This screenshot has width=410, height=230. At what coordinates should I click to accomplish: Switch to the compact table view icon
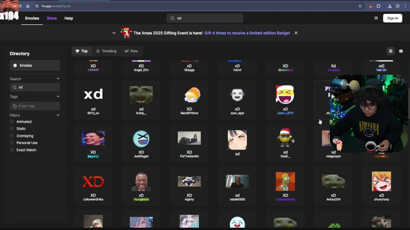[x=401, y=51]
